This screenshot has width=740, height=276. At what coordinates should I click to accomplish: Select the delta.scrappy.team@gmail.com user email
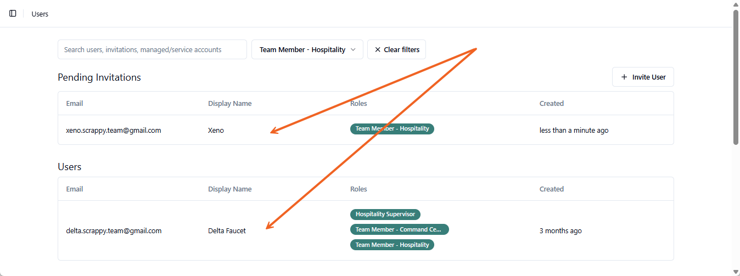tap(114, 231)
